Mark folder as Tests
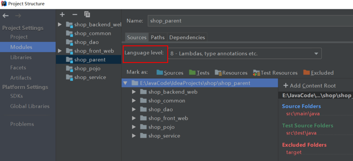This screenshot has width=353, height=161. (199, 73)
